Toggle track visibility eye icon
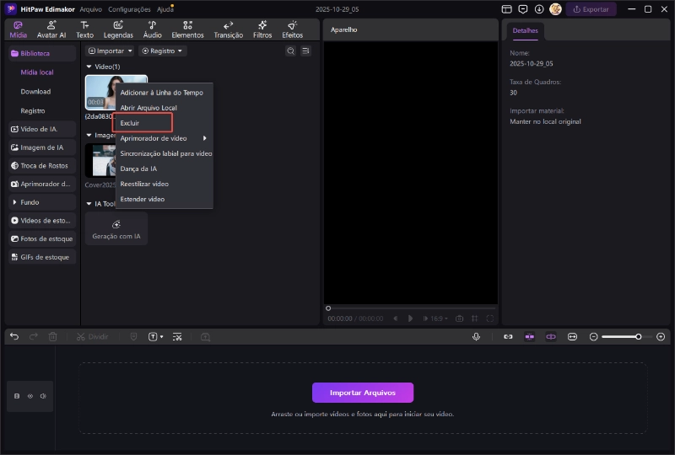Image resolution: width=675 pixels, height=455 pixels. 30,396
